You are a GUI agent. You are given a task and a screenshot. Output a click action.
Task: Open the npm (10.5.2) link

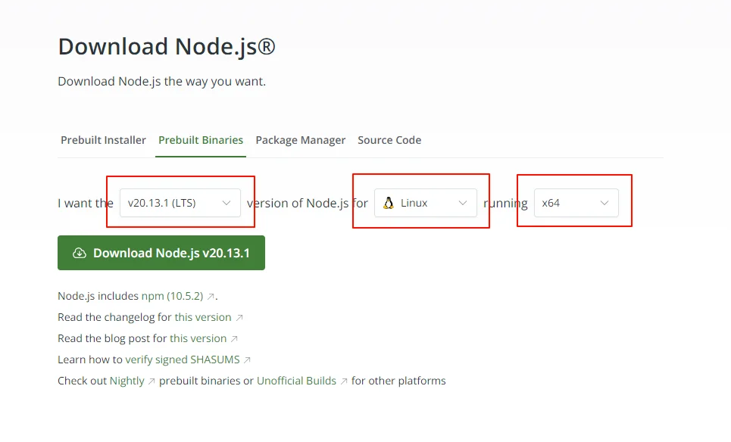coord(173,296)
